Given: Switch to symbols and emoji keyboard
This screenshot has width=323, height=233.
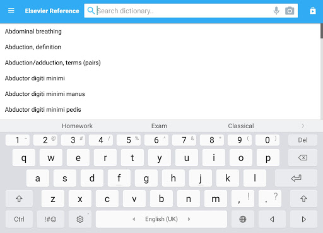Looking at the screenshot, I should pos(50,219).
